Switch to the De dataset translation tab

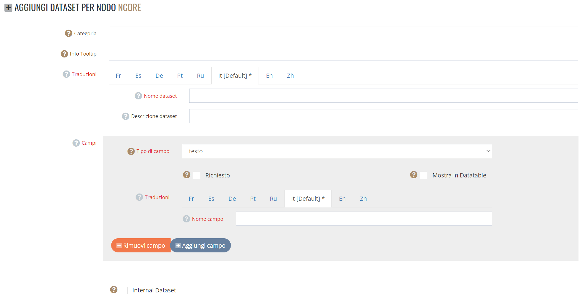coord(159,76)
